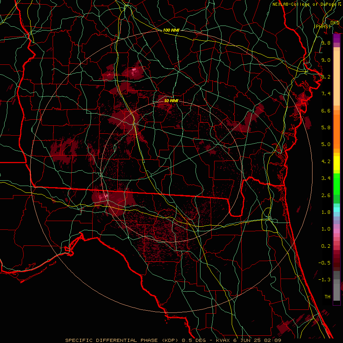Click the 8.2 legend value

(326, 77)
